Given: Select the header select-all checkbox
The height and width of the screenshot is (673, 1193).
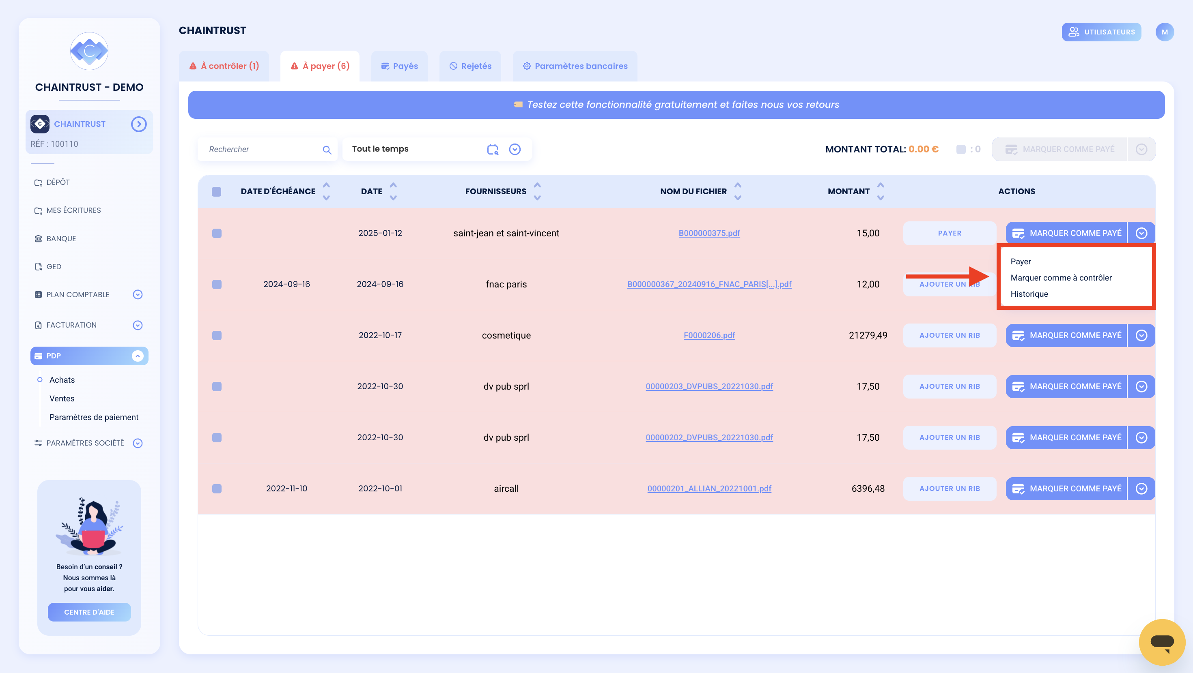Looking at the screenshot, I should click(216, 192).
